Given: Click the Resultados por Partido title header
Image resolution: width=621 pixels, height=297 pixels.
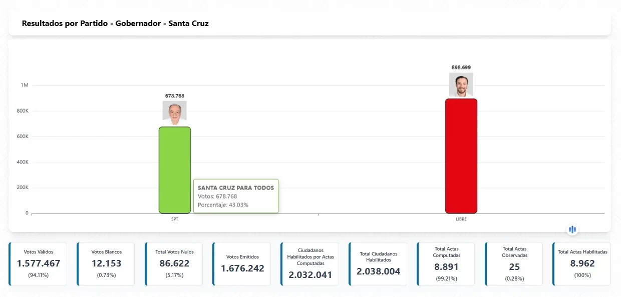Looking at the screenshot, I should tap(115, 23).
